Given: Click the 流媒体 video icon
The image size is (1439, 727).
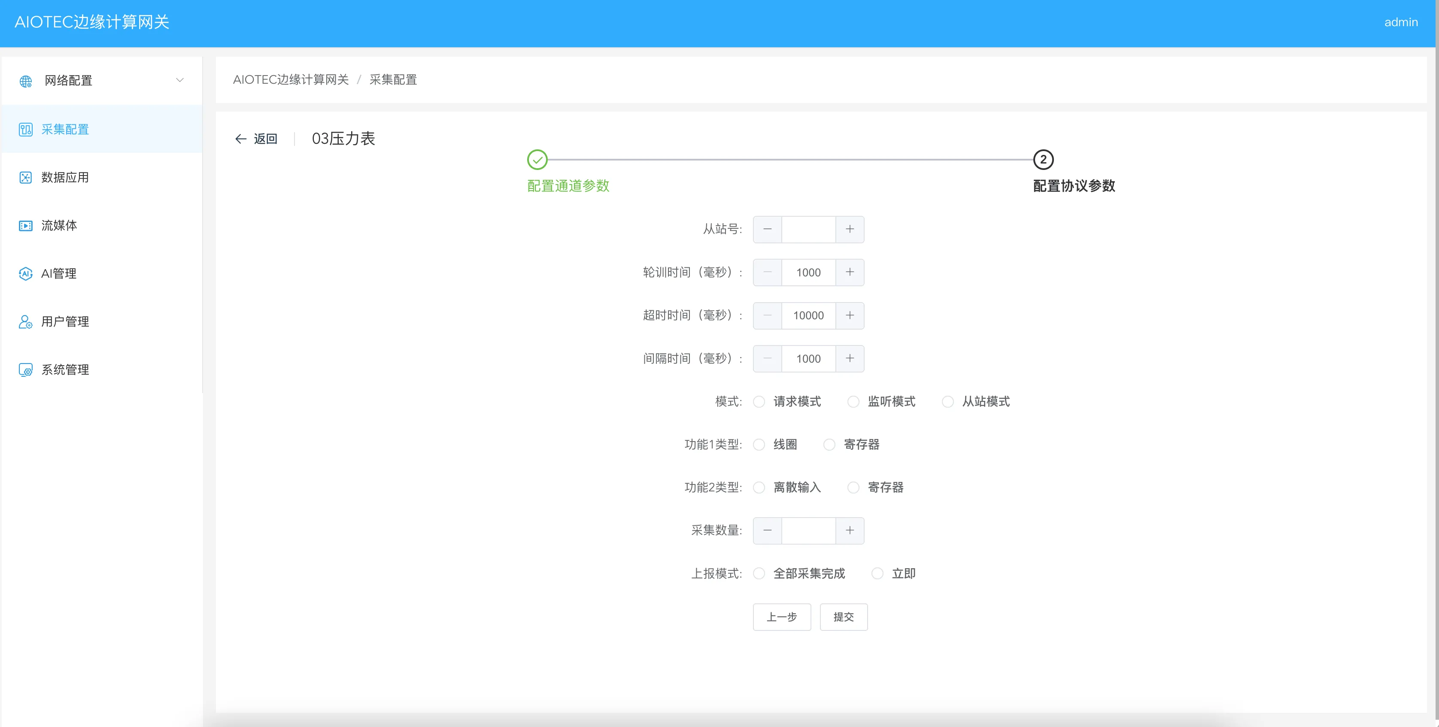Looking at the screenshot, I should [x=26, y=226].
